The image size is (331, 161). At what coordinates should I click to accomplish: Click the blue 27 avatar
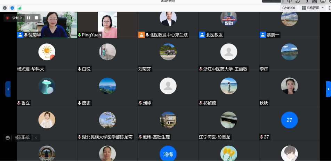point(289,120)
